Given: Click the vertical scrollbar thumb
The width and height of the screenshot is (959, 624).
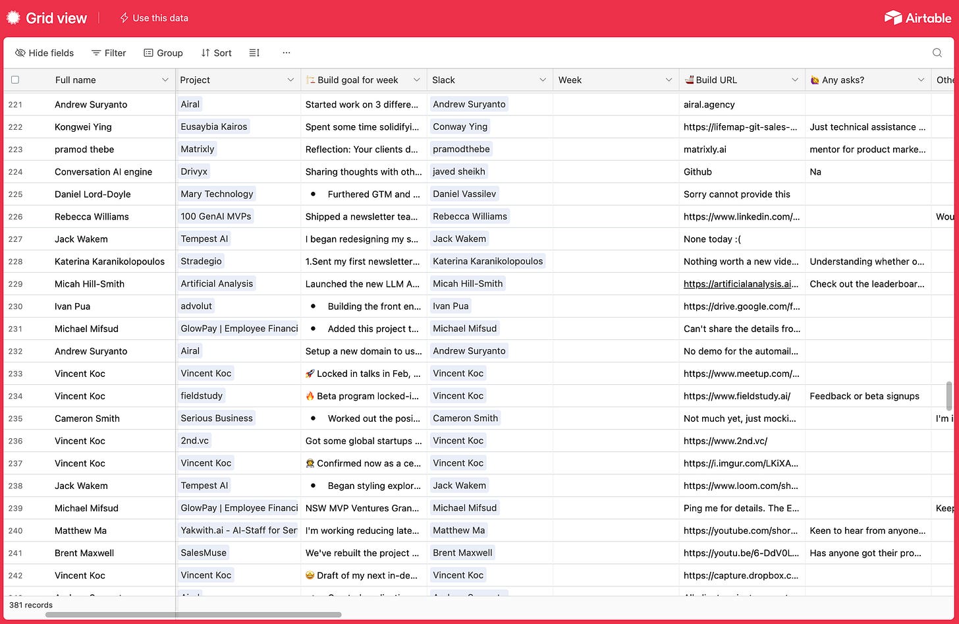Looking at the screenshot, I should click(x=949, y=395).
